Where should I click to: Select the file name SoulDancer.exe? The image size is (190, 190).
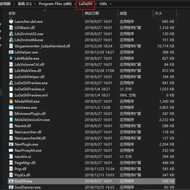[x=28, y=187]
